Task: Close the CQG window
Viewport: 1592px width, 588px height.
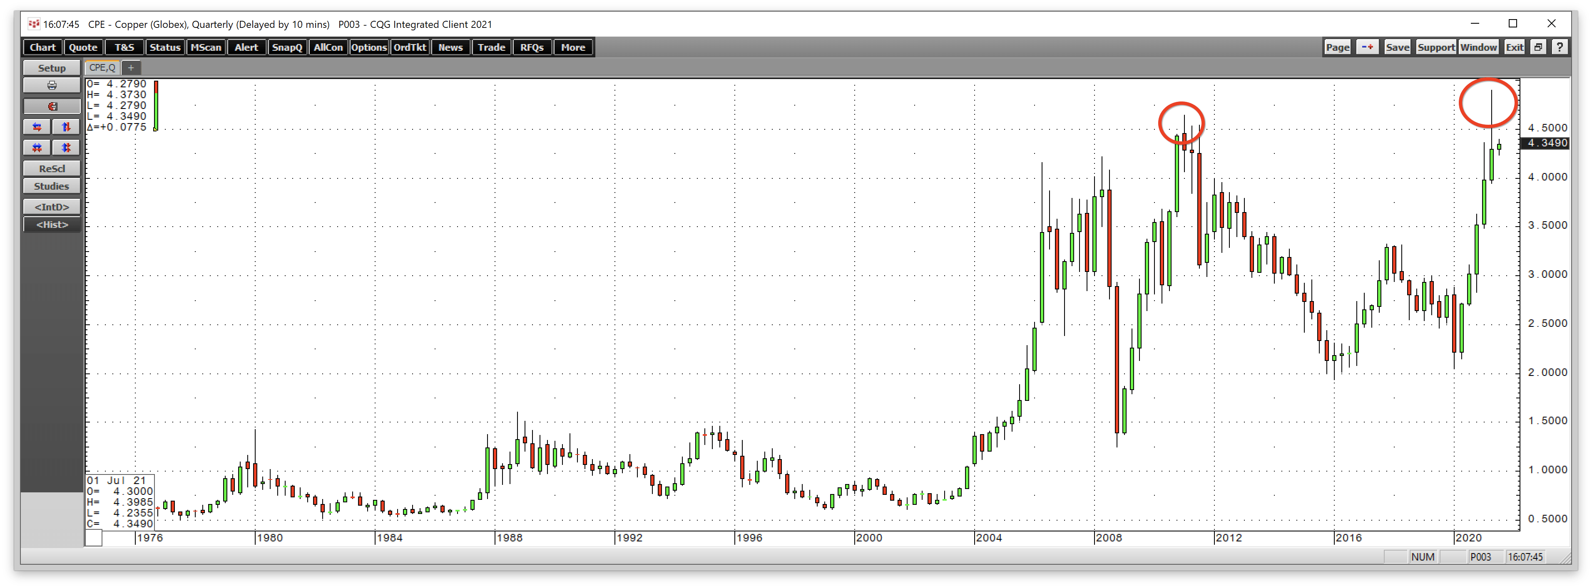Action: pos(1551,23)
